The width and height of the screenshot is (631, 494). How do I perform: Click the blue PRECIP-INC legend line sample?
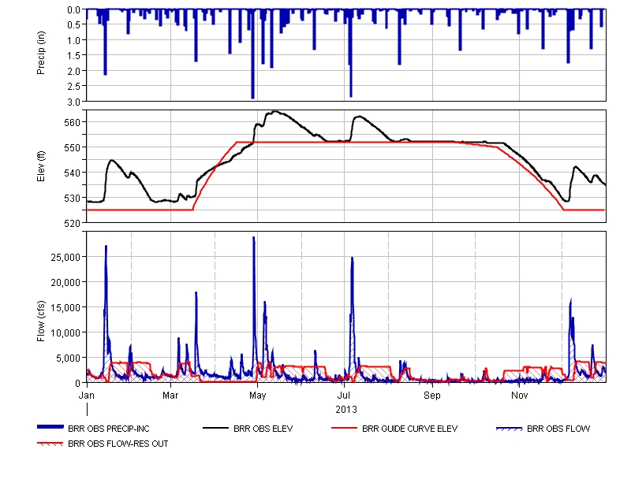50,427
